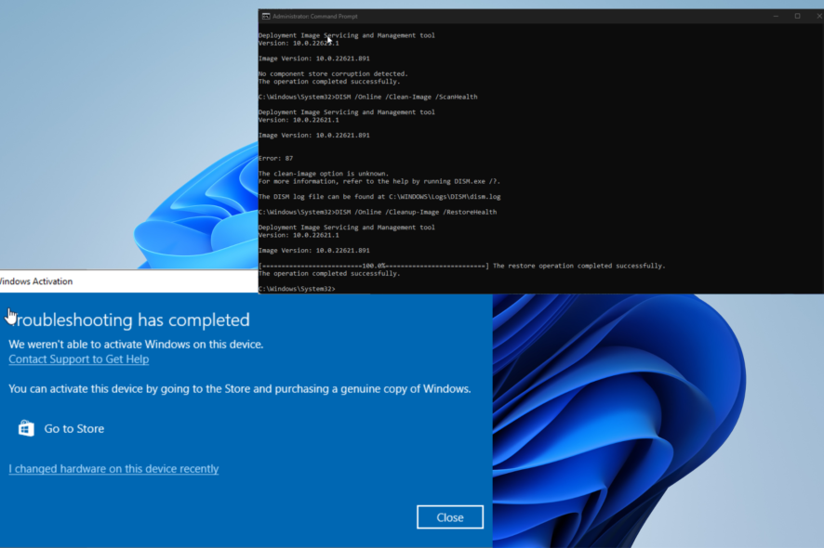
Task: Open the changed hardware recently link
Action: [113, 469]
